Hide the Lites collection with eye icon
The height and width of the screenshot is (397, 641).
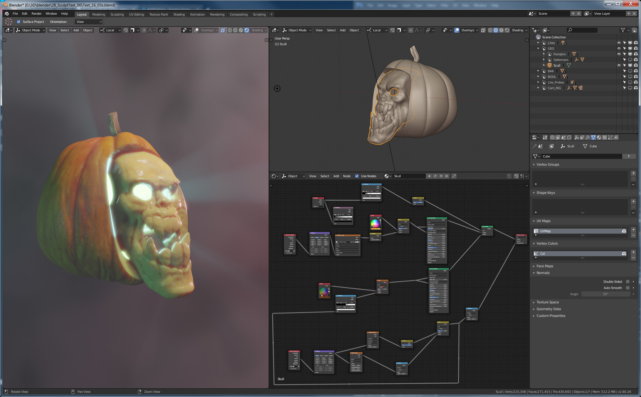[x=619, y=43]
